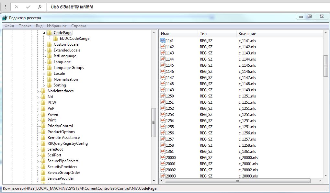330x193 pixels.
Task: Click the formula bar confirm checkmark icon
Action: click(x=28, y=6)
